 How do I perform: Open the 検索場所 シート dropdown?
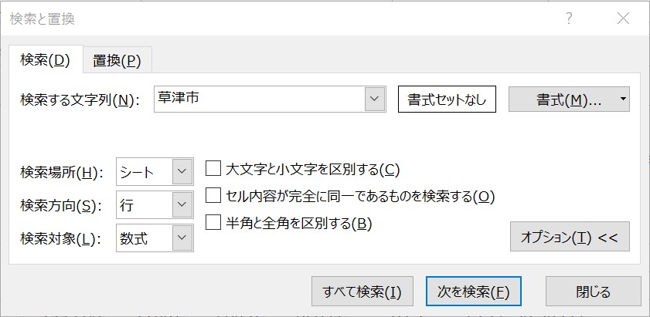182,172
